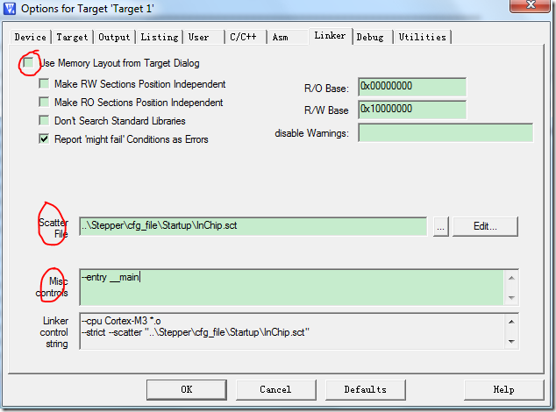Click the Scatter File path field
Screen dimensions: 556x412
tap(253, 226)
